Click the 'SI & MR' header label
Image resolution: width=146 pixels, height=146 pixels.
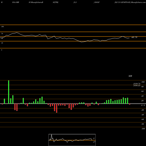pyautogui.click(x=15, y=2)
